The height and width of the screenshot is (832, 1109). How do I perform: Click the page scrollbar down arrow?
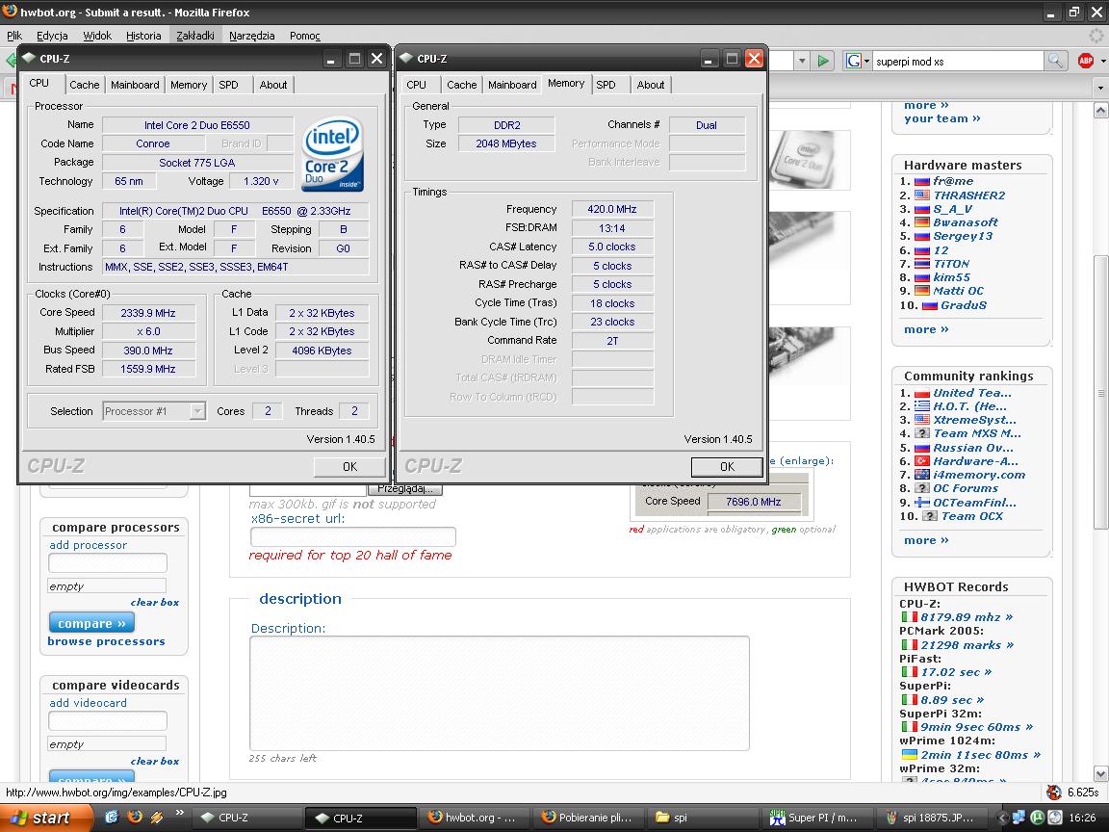point(1100,773)
